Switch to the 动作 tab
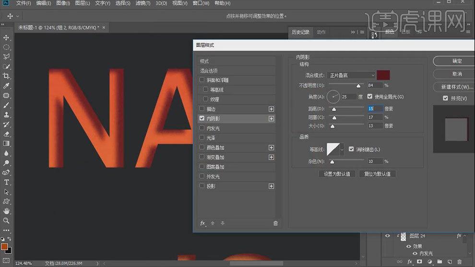Screen dimensions: 475x267 pyautogui.click(x=321, y=32)
